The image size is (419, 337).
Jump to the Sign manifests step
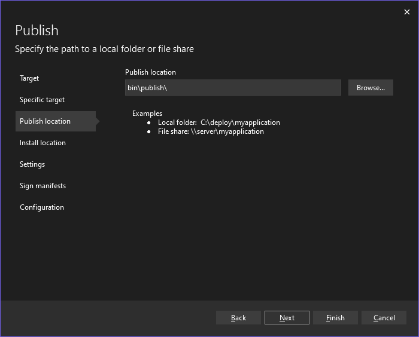(42, 186)
